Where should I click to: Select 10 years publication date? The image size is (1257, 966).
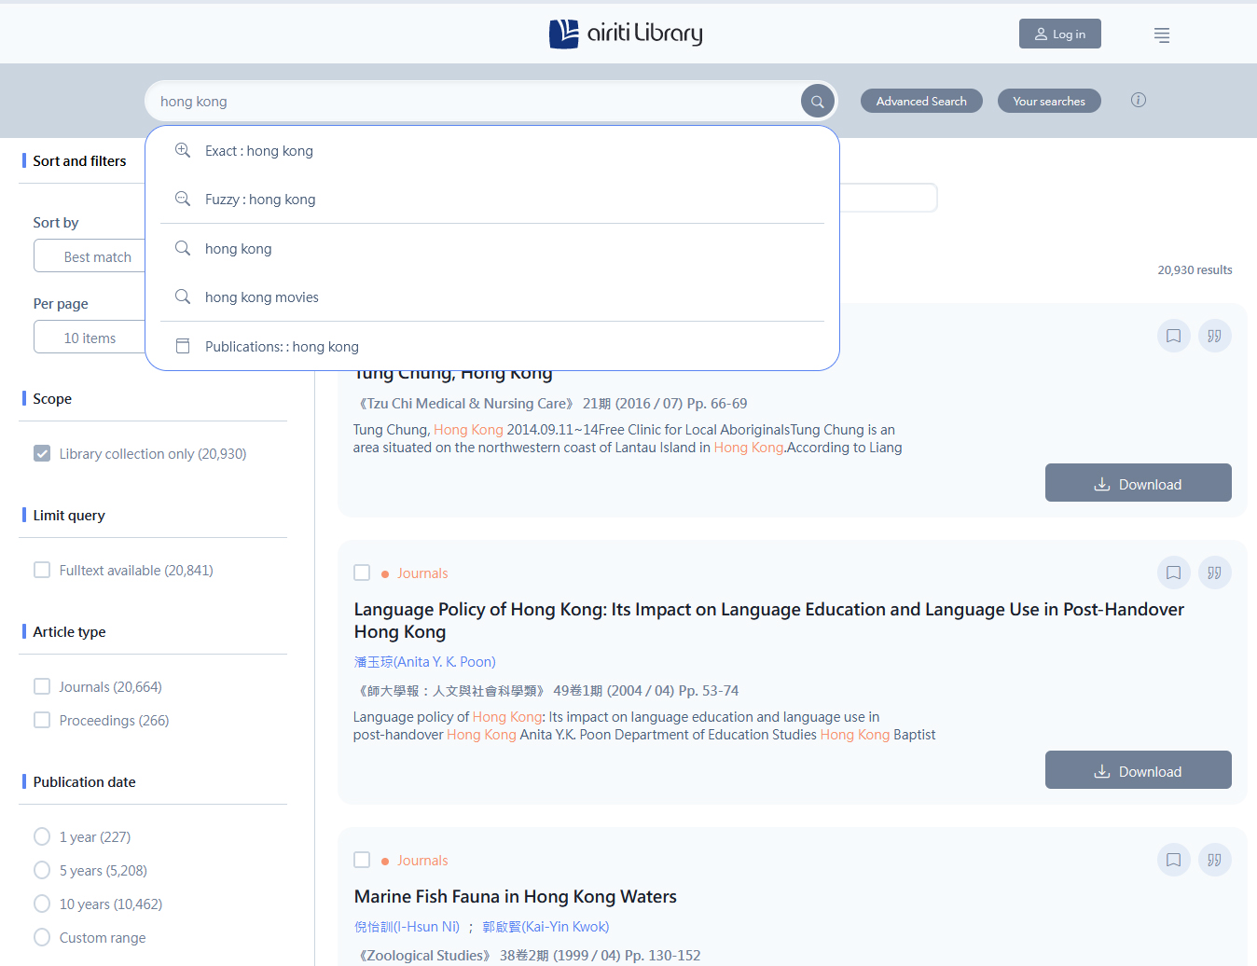click(x=42, y=904)
